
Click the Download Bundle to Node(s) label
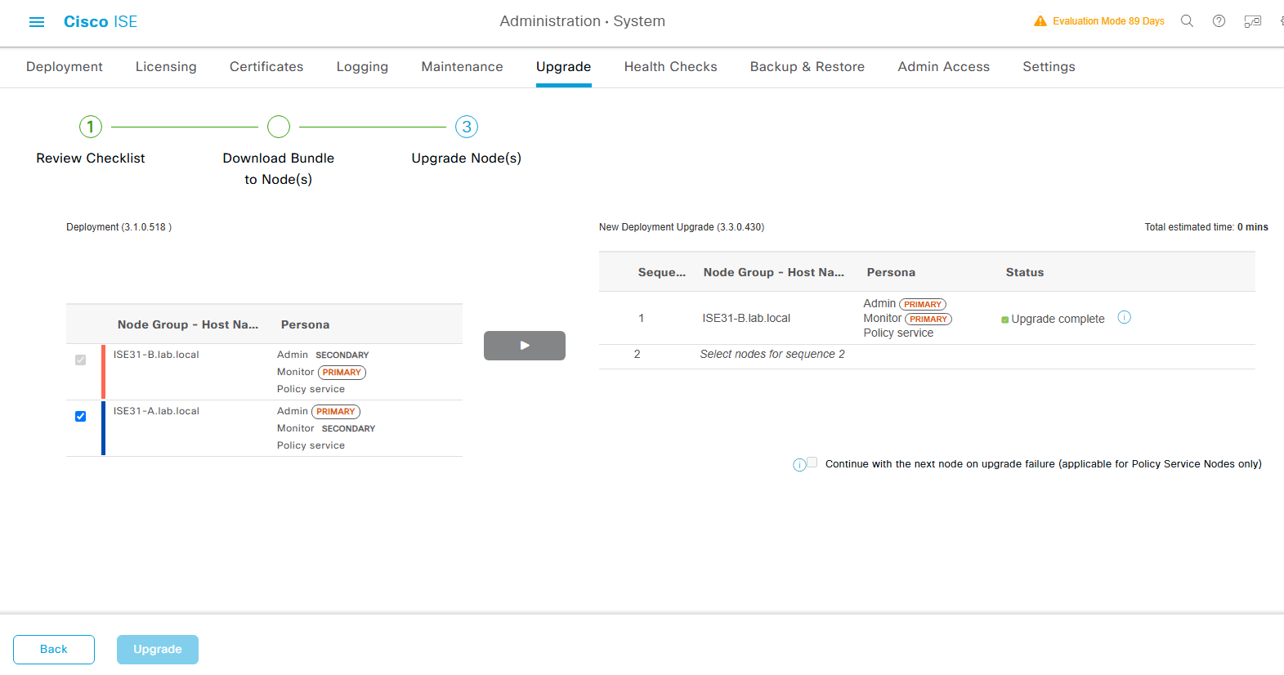pos(279,169)
